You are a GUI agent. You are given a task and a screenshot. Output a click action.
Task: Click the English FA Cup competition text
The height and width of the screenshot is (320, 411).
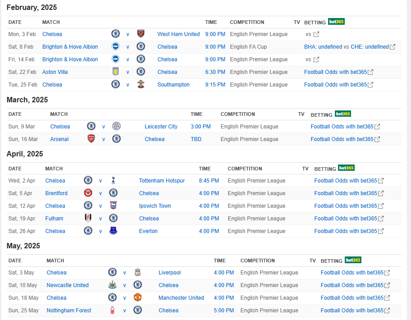pyautogui.click(x=248, y=47)
